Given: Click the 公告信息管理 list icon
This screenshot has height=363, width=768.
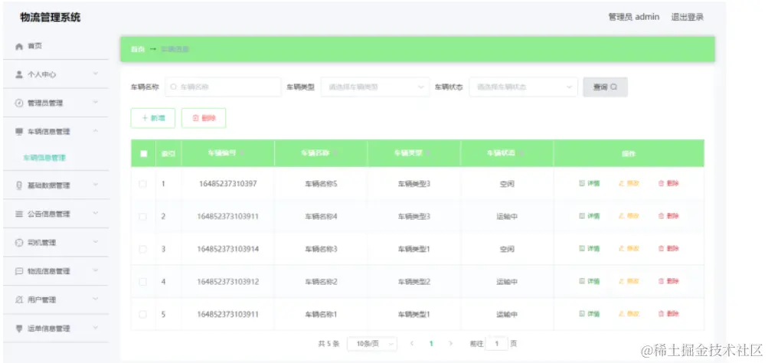Looking at the screenshot, I should pyautogui.click(x=19, y=214).
